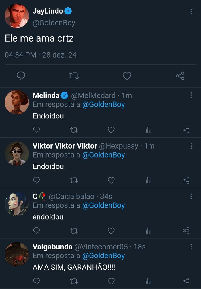
Task: Reply to Melinda's comment
Action: pyautogui.click(x=36, y=130)
